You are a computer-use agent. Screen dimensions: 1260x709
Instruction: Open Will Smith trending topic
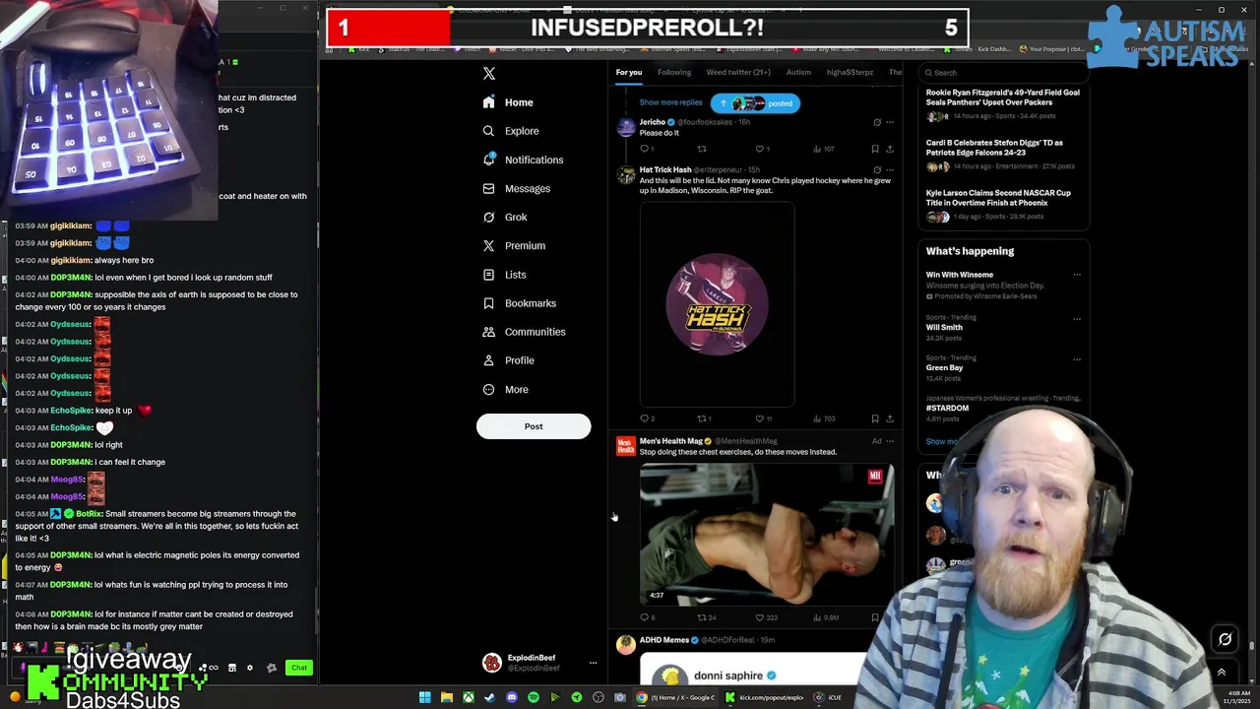(944, 327)
